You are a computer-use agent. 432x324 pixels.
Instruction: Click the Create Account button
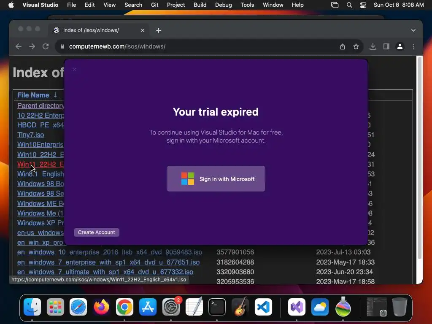[97, 232]
